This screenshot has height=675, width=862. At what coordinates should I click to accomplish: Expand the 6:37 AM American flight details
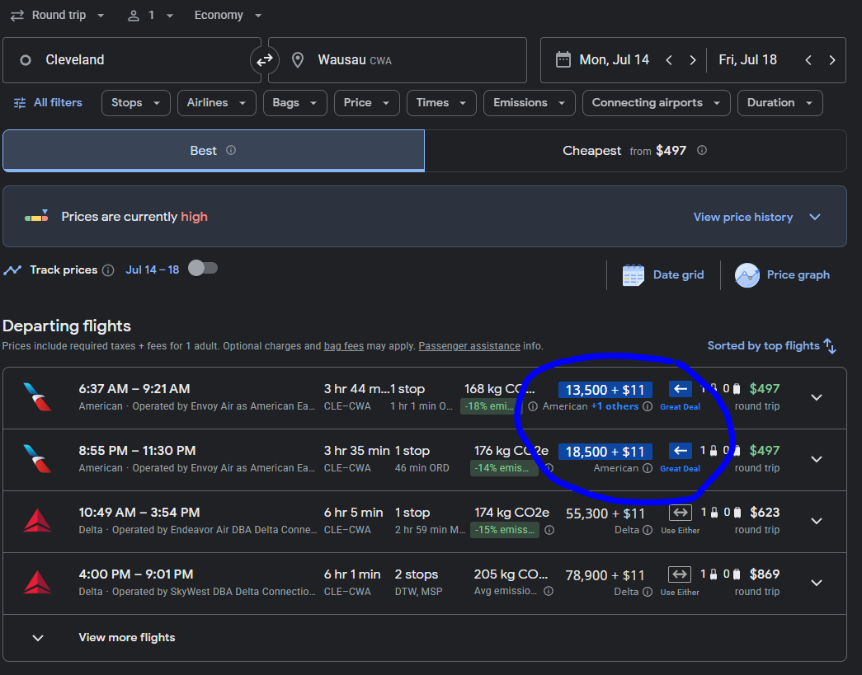pos(817,397)
